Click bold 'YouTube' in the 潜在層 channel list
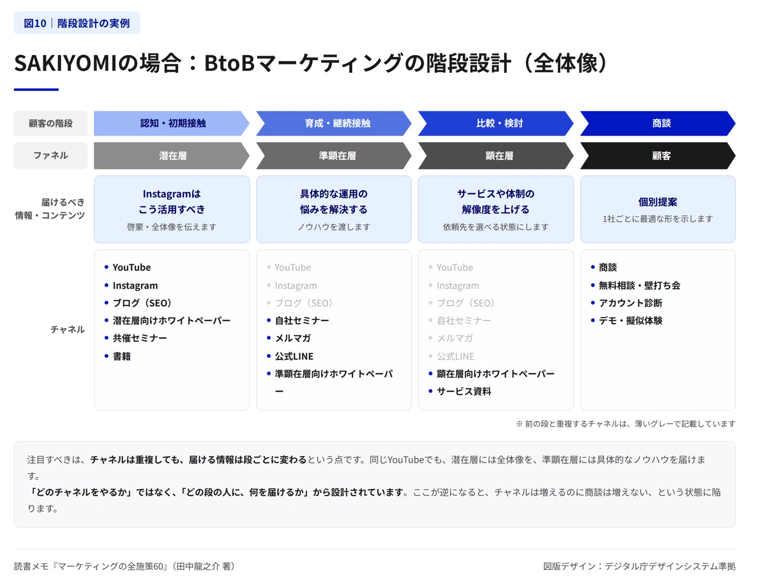Screen dimensions: 759x588 pos(132,268)
